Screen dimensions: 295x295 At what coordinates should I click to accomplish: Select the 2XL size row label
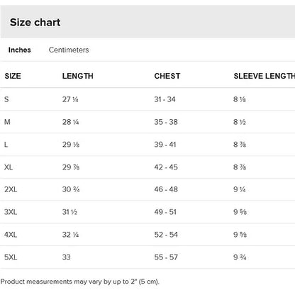11,189
